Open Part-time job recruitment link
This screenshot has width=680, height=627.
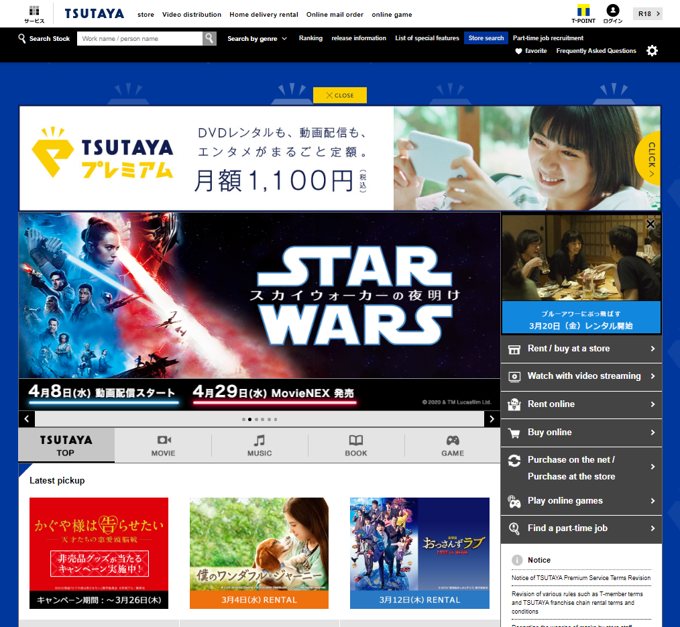pyautogui.click(x=548, y=38)
